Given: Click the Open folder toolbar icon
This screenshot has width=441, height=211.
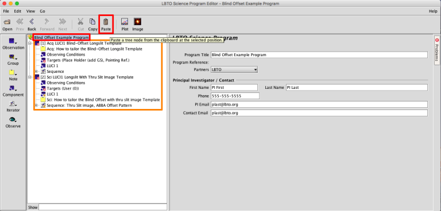Looking at the screenshot, I should [7, 22].
